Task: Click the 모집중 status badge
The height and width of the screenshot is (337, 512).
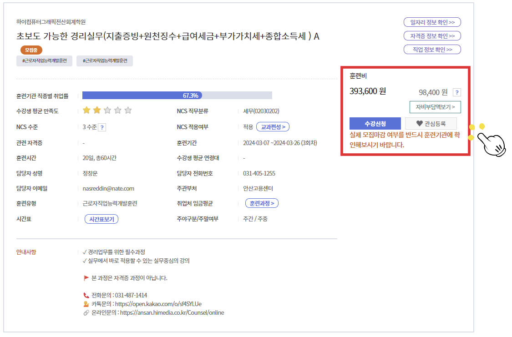Action: [31, 50]
